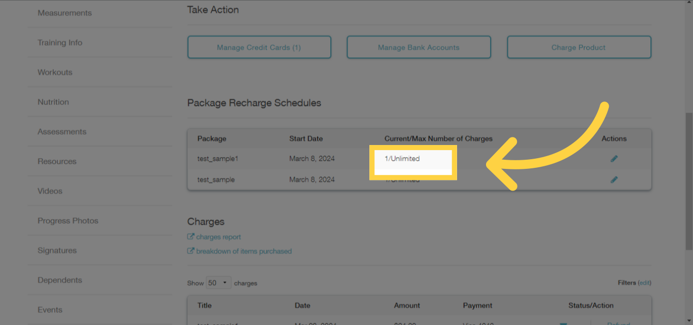Click the Take Action heading

point(213,10)
